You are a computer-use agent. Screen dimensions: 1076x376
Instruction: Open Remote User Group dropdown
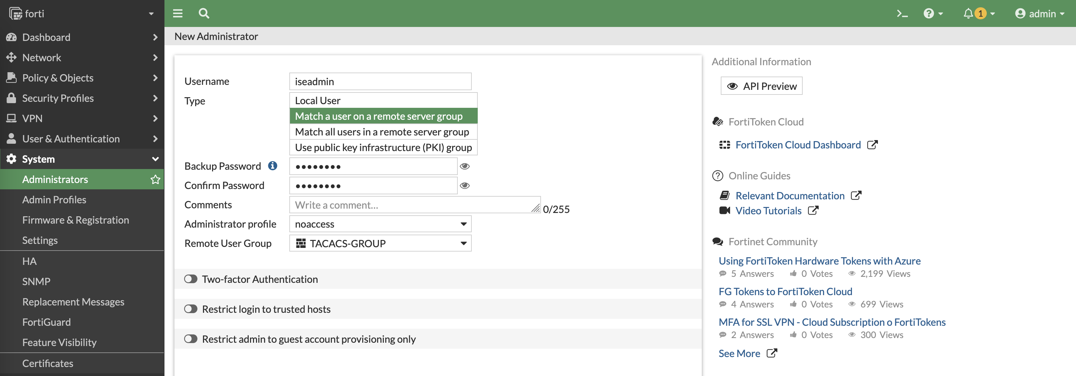380,243
